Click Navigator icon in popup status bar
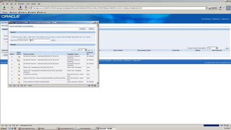Viewport: 231px width, 130px height. [x=10, y=86]
